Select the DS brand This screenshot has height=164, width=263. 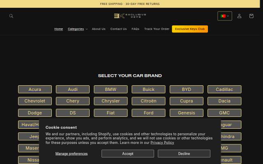(73, 113)
